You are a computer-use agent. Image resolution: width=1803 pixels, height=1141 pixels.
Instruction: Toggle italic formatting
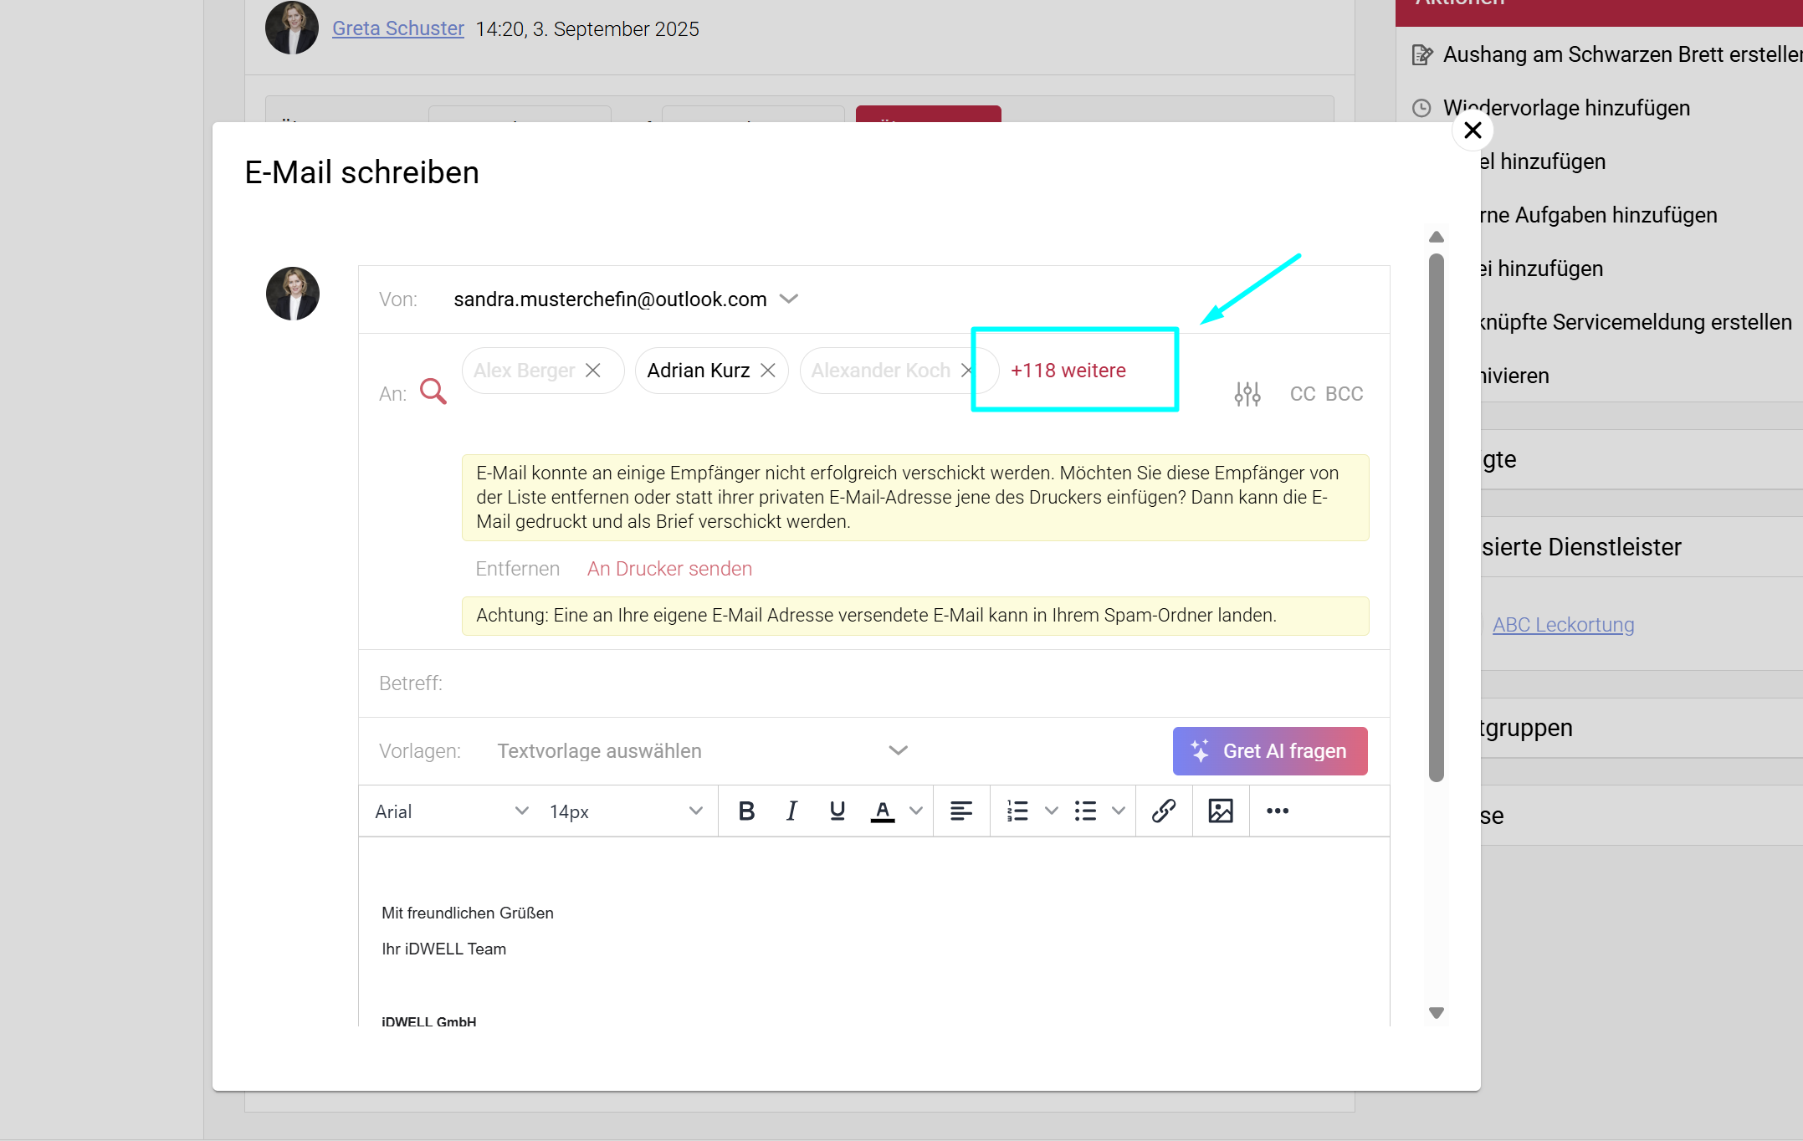pyautogui.click(x=791, y=811)
